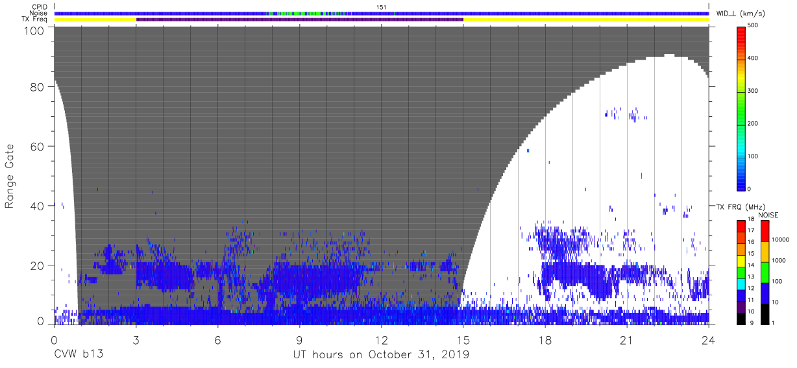The width and height of the screenshot is (797, 368).
Task: Click the red top of width colorbar
Action: pos(741,31)
